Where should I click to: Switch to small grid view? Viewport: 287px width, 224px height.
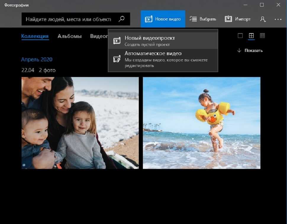click(x=262, y=36)
